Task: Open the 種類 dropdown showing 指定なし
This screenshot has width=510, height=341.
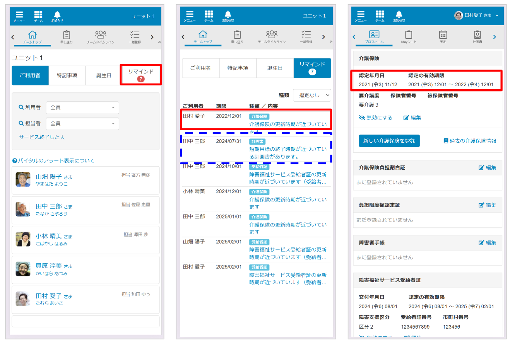Action: click(x=312, y=95)
